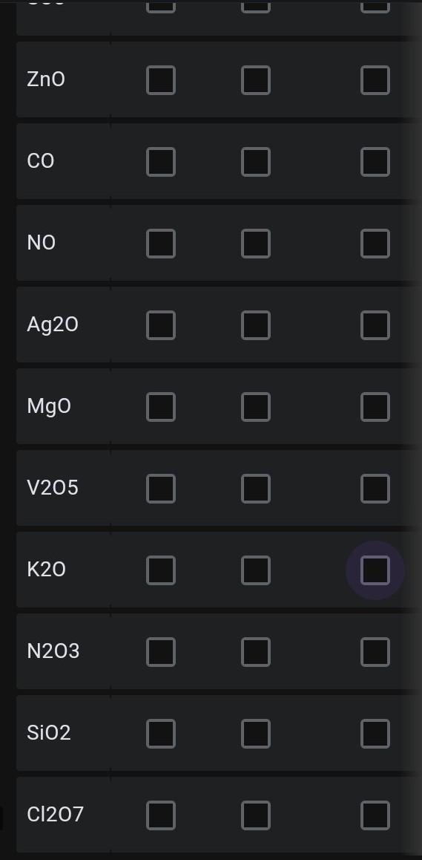Check the last checkbox in V2O5 row

375,489
